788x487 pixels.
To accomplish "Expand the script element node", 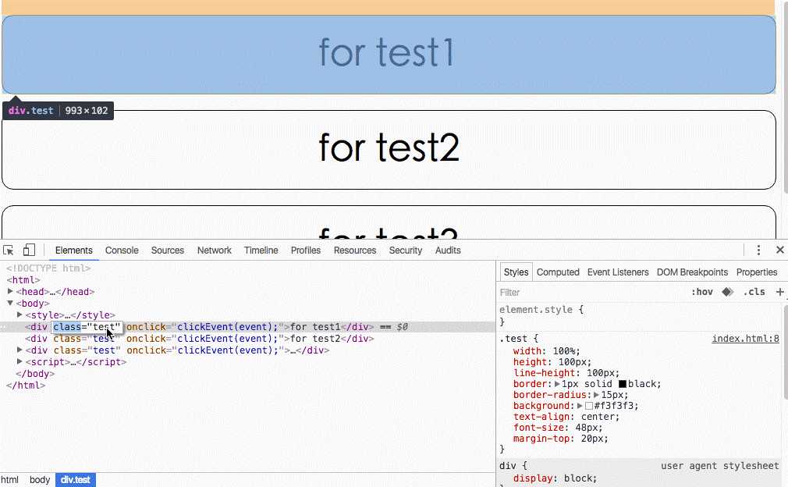I will tap(20, 361).
